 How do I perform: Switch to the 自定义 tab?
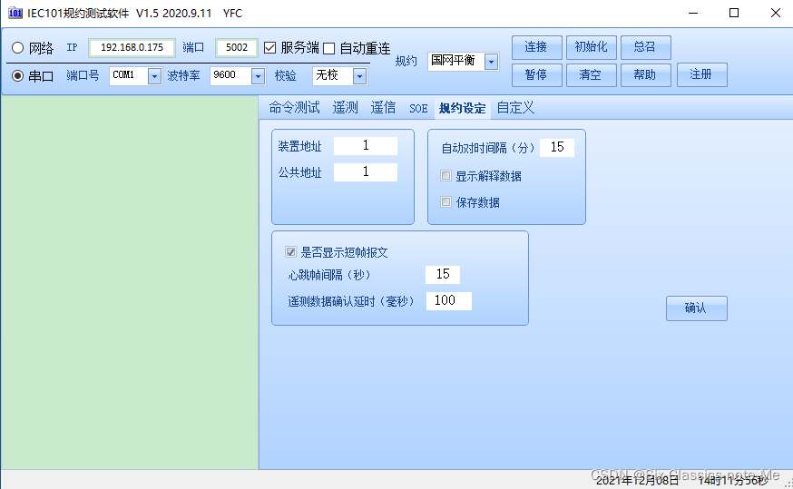(x=515, y=108)
